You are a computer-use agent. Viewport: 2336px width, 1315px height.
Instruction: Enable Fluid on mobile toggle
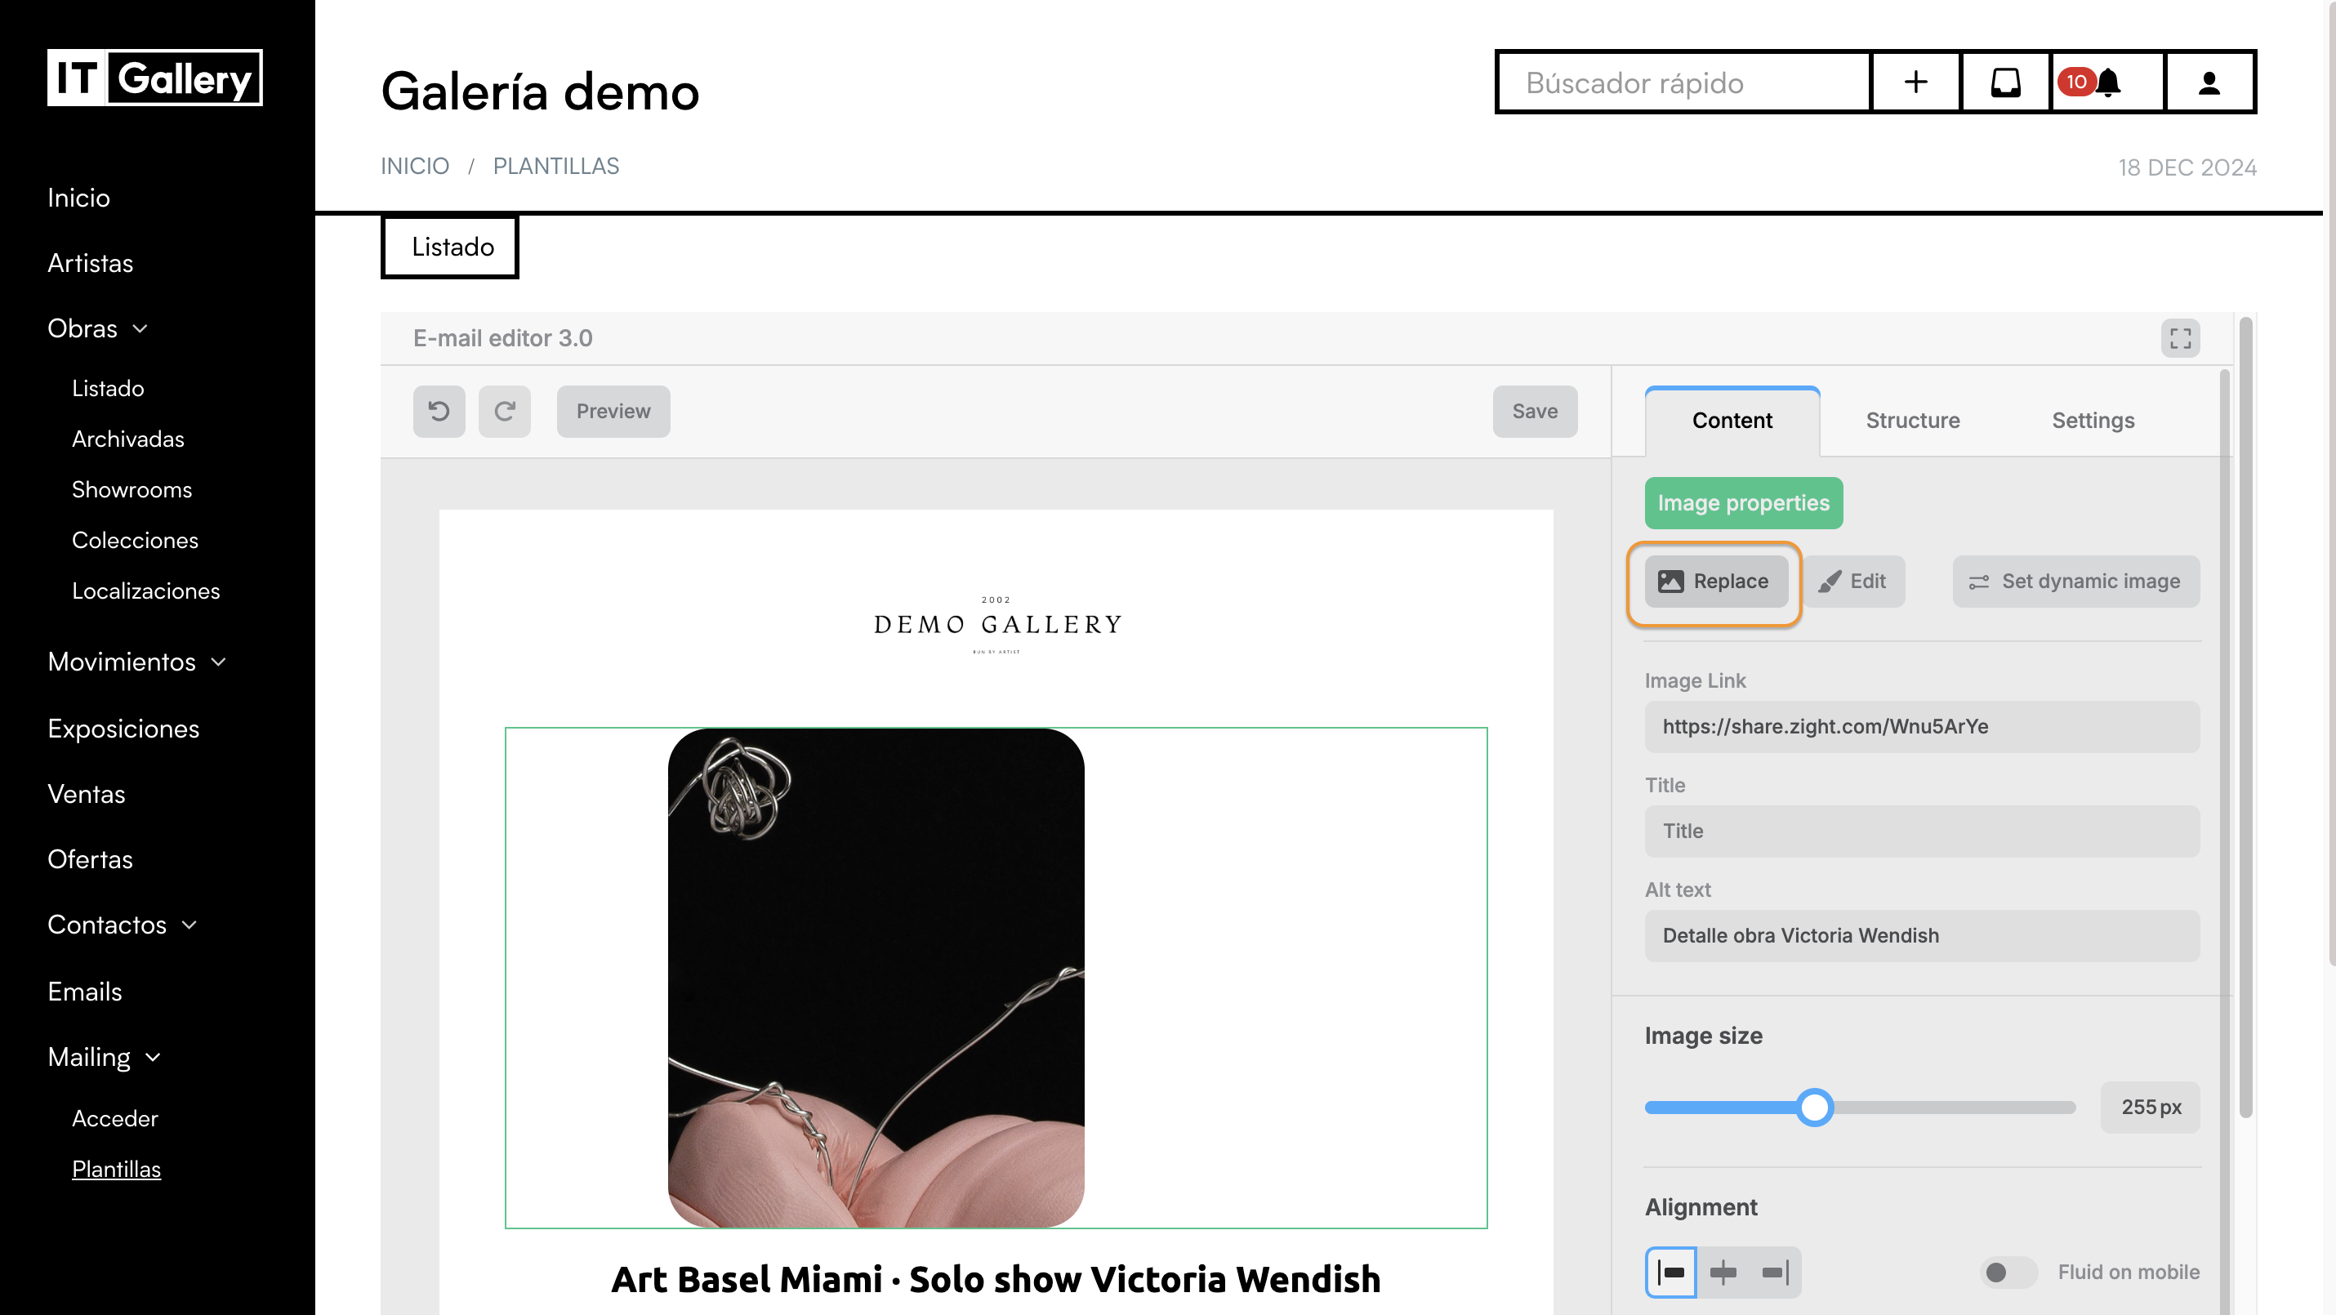(x=2008, y=1273)
